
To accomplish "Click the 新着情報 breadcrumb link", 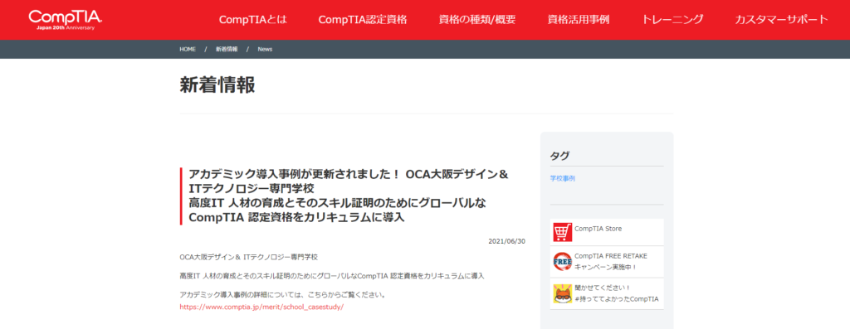I will point(227,49).
